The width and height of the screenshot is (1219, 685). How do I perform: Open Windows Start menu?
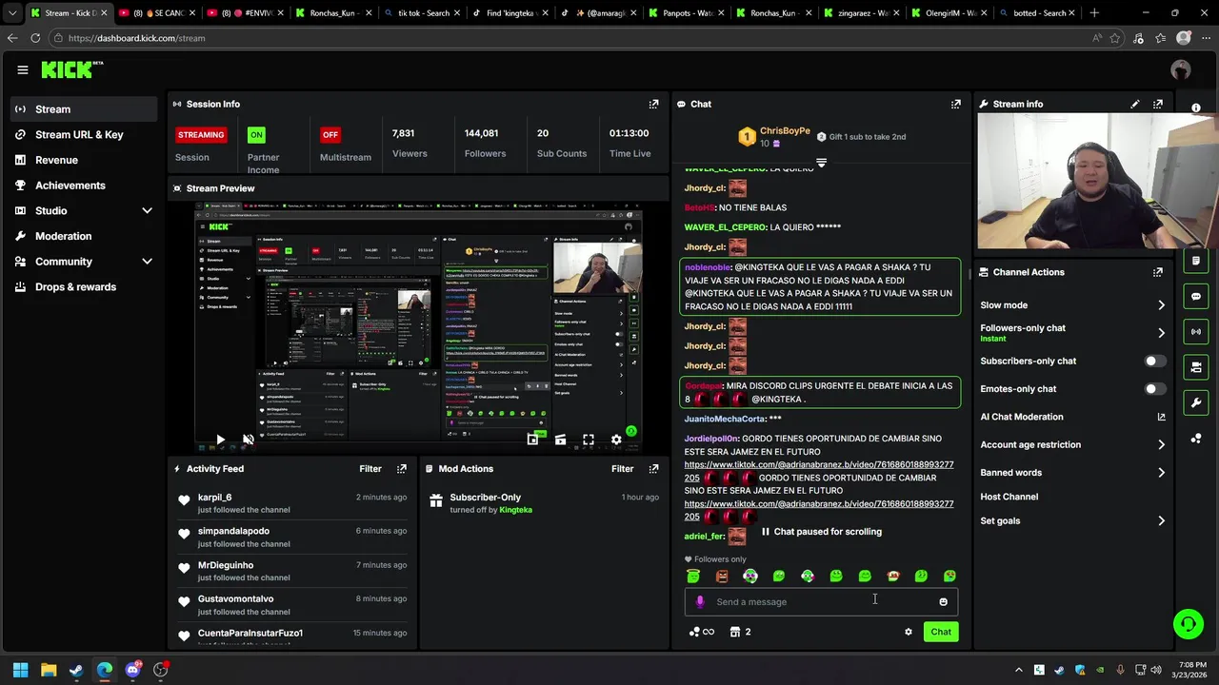click(x=20, y=670)
